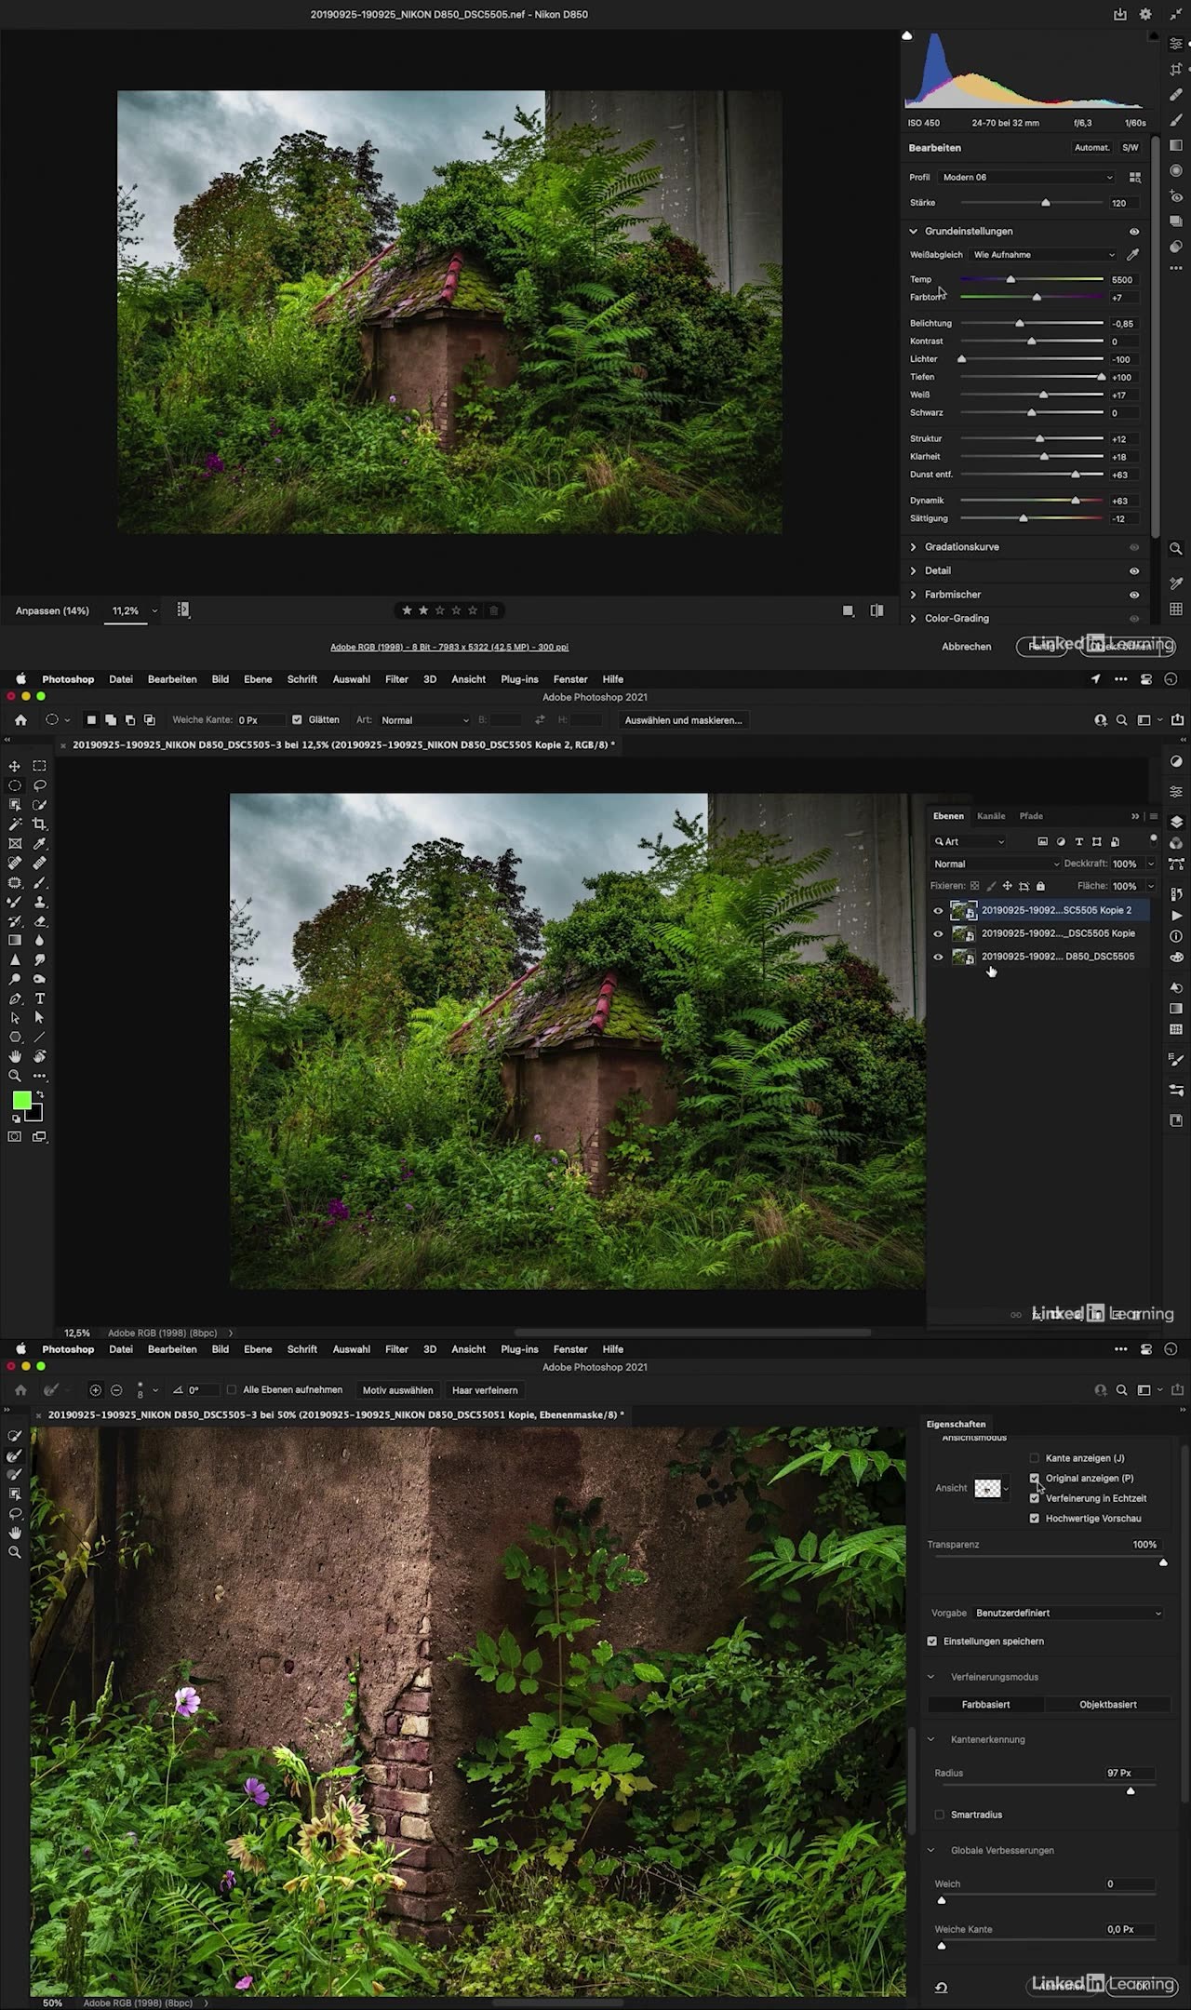This screenshot has width=1191, height=2010.
Task: Open the Camera Raw profile browser icon
Action: 1134,178
